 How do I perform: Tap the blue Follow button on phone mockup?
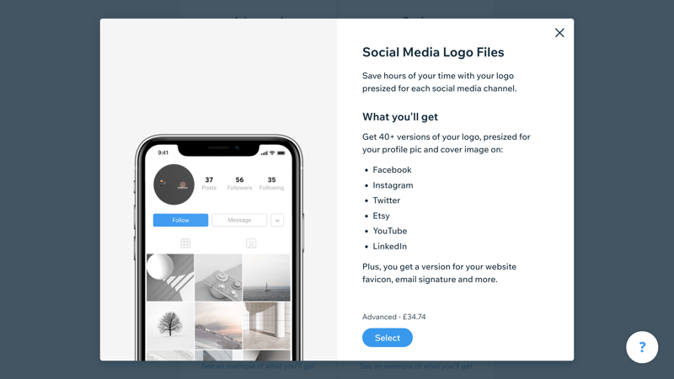tap(180, 220)
